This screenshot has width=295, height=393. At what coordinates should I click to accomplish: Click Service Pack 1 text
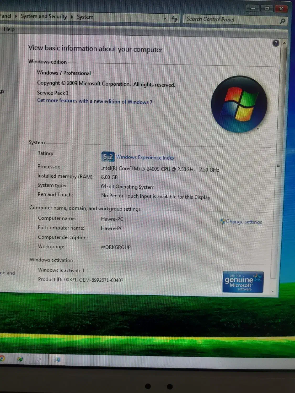coord(53,93)
